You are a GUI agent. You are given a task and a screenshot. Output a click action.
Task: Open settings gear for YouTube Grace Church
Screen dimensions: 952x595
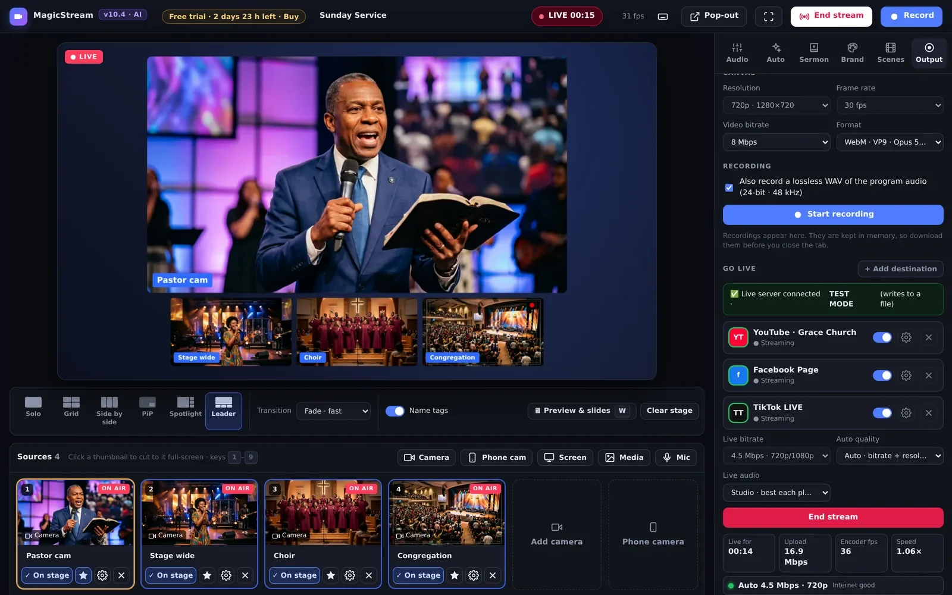(x=906, y=337)
